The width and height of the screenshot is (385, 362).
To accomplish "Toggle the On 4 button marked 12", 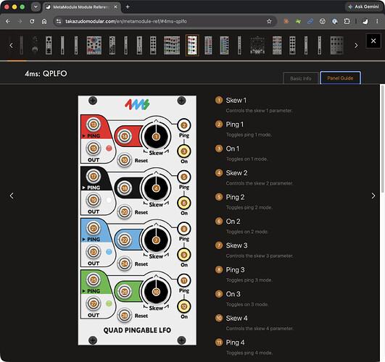I will coord(184,306).
